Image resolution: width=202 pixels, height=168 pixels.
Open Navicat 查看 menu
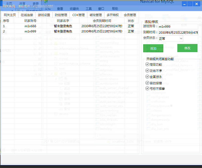tap(60, 9)
